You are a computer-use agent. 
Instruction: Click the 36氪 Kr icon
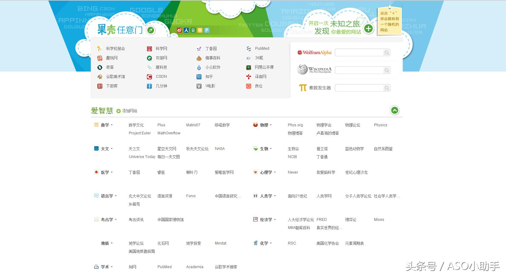[x=249, y=58]
